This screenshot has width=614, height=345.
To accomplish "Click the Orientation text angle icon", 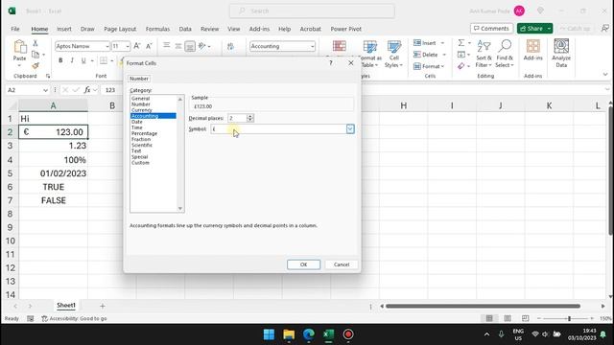I will 202,46.
